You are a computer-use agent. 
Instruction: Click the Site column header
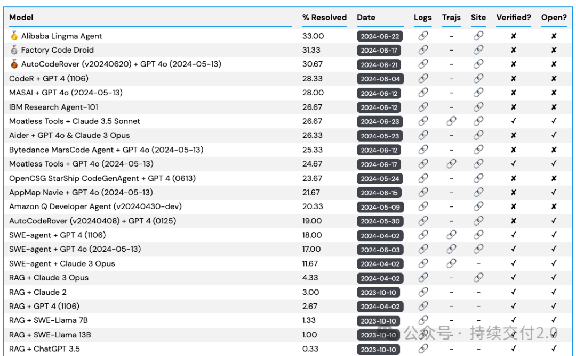tap(478, 17)
